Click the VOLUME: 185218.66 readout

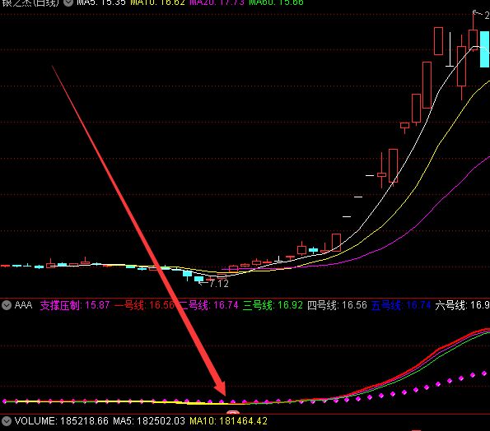(62, 421)
